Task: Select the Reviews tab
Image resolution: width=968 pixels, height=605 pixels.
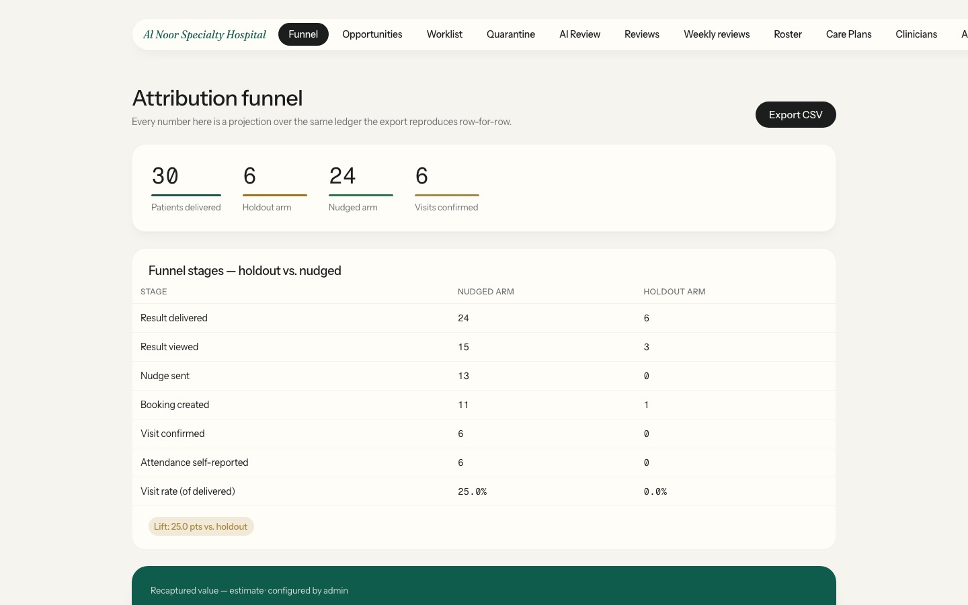Action: coord(642,34)
